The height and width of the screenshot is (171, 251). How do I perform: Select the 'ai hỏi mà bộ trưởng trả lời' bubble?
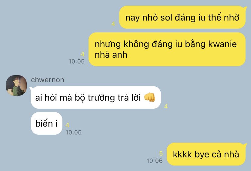pyautogui.click(x=96, y=98)
